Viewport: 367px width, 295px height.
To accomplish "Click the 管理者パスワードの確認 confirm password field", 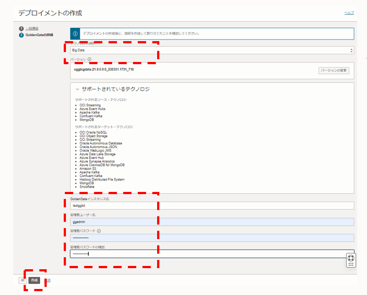I will 212,254.
